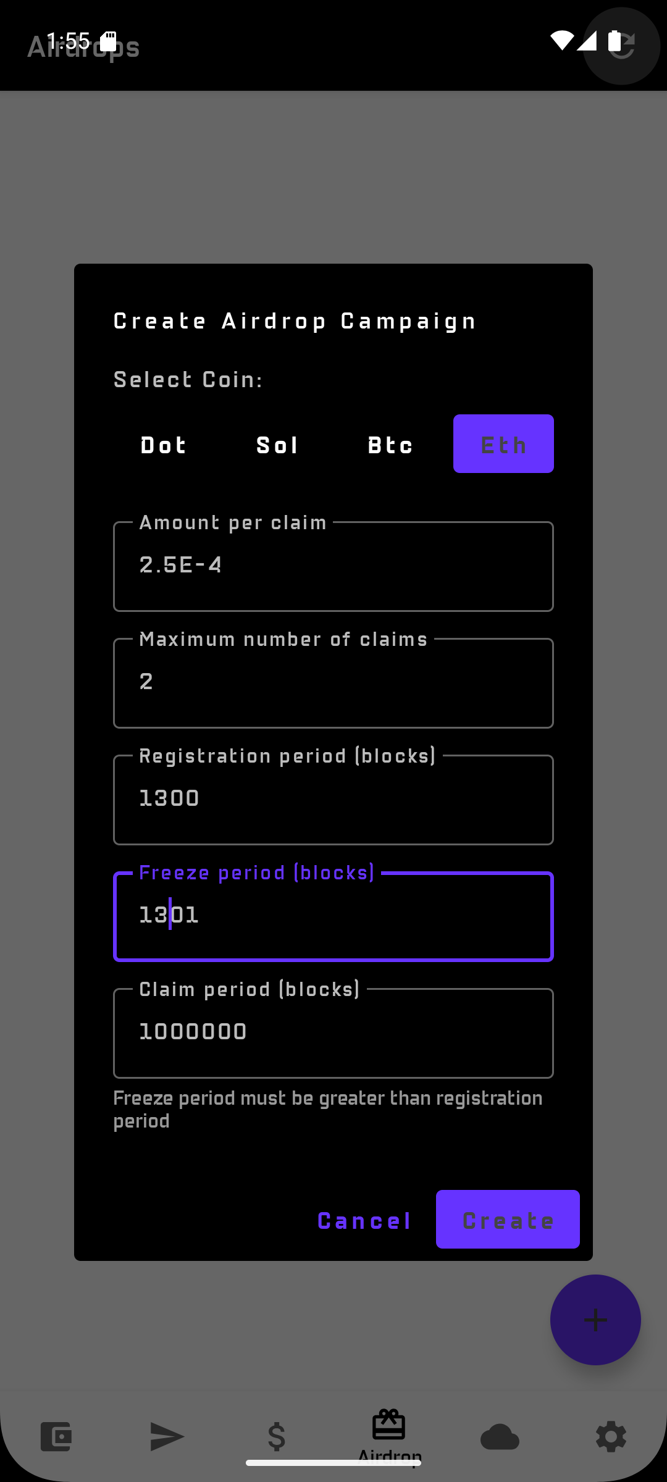Tap the plus floating action button
The width and height of the screenshot is (667, 1482).
point(595,1320)
